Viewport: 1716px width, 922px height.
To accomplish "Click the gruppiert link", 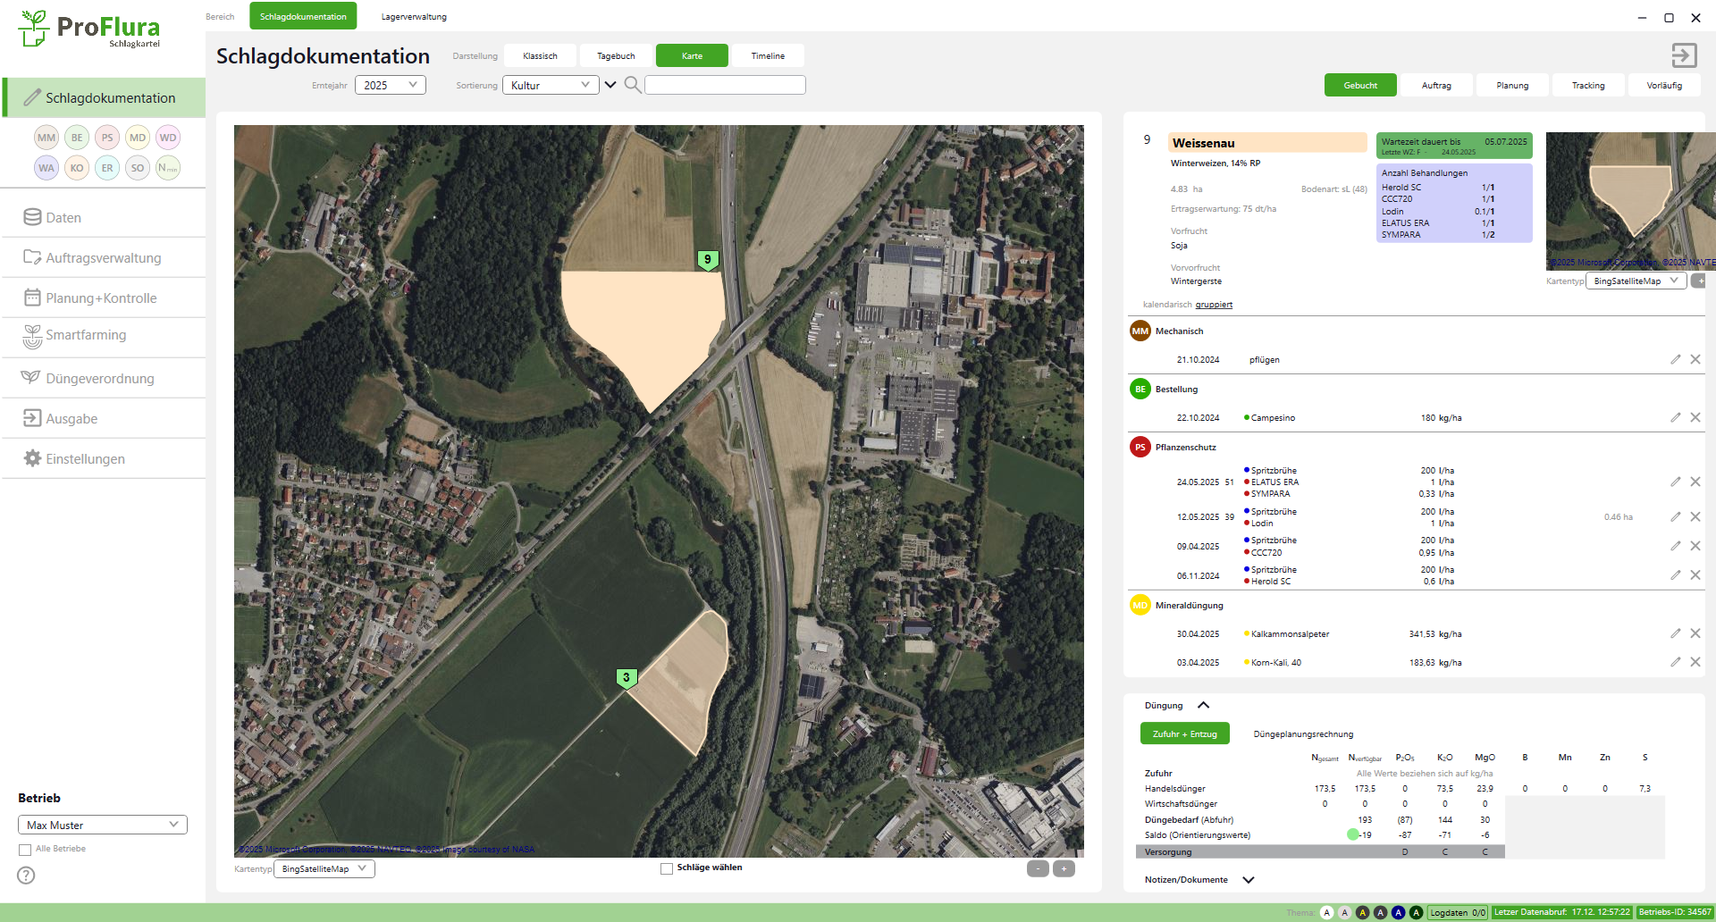I will pos(1214,305).
